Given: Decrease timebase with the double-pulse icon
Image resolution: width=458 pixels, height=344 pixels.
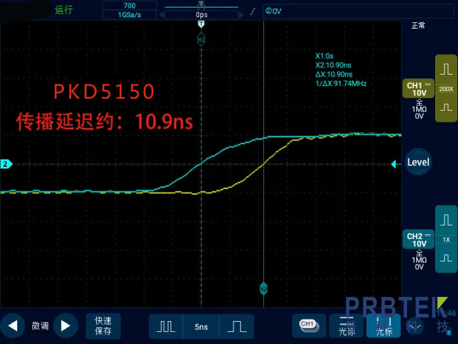Looking at the screenshot, I should click(166, 326).
